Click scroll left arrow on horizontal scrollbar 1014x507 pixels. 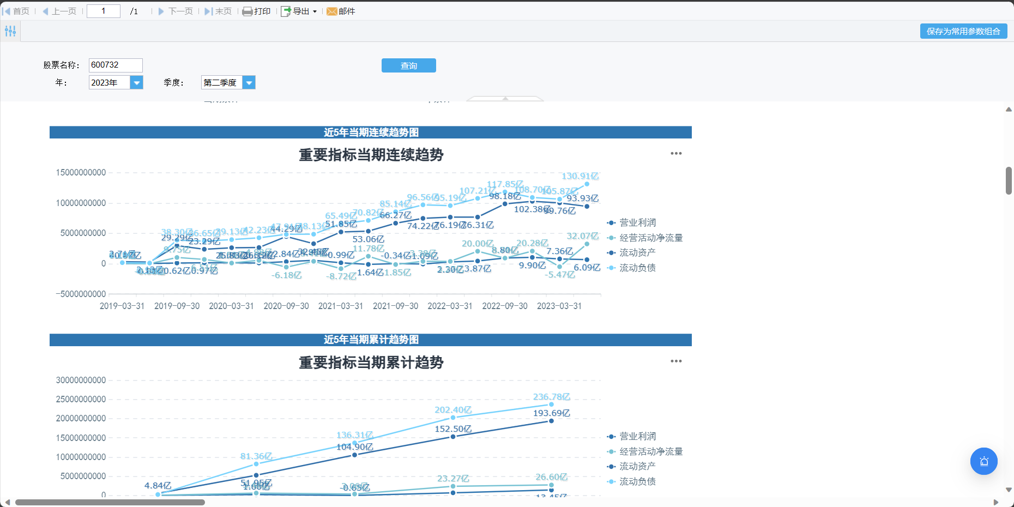pos(7,502)
